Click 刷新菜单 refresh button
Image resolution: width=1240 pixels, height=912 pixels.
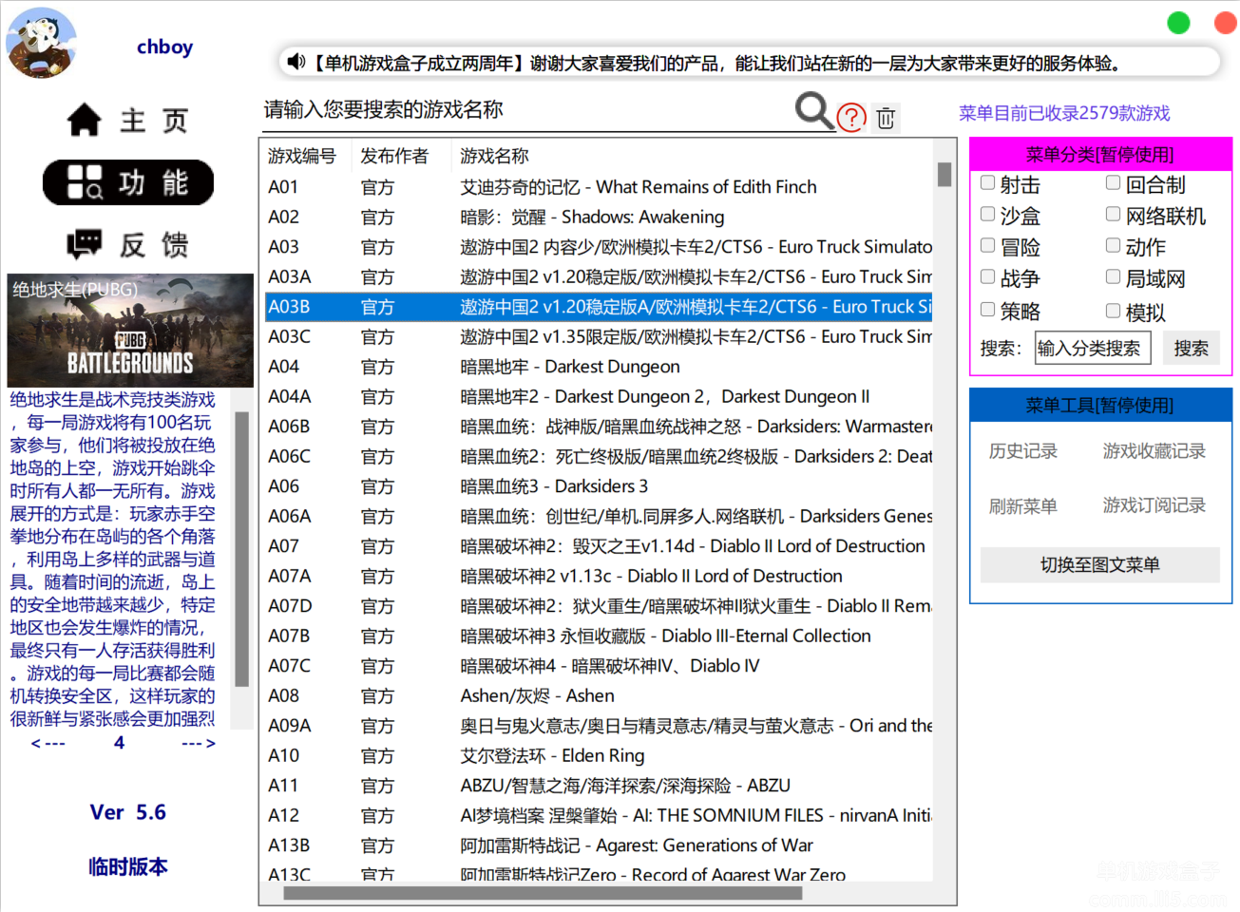[1022, 506]
